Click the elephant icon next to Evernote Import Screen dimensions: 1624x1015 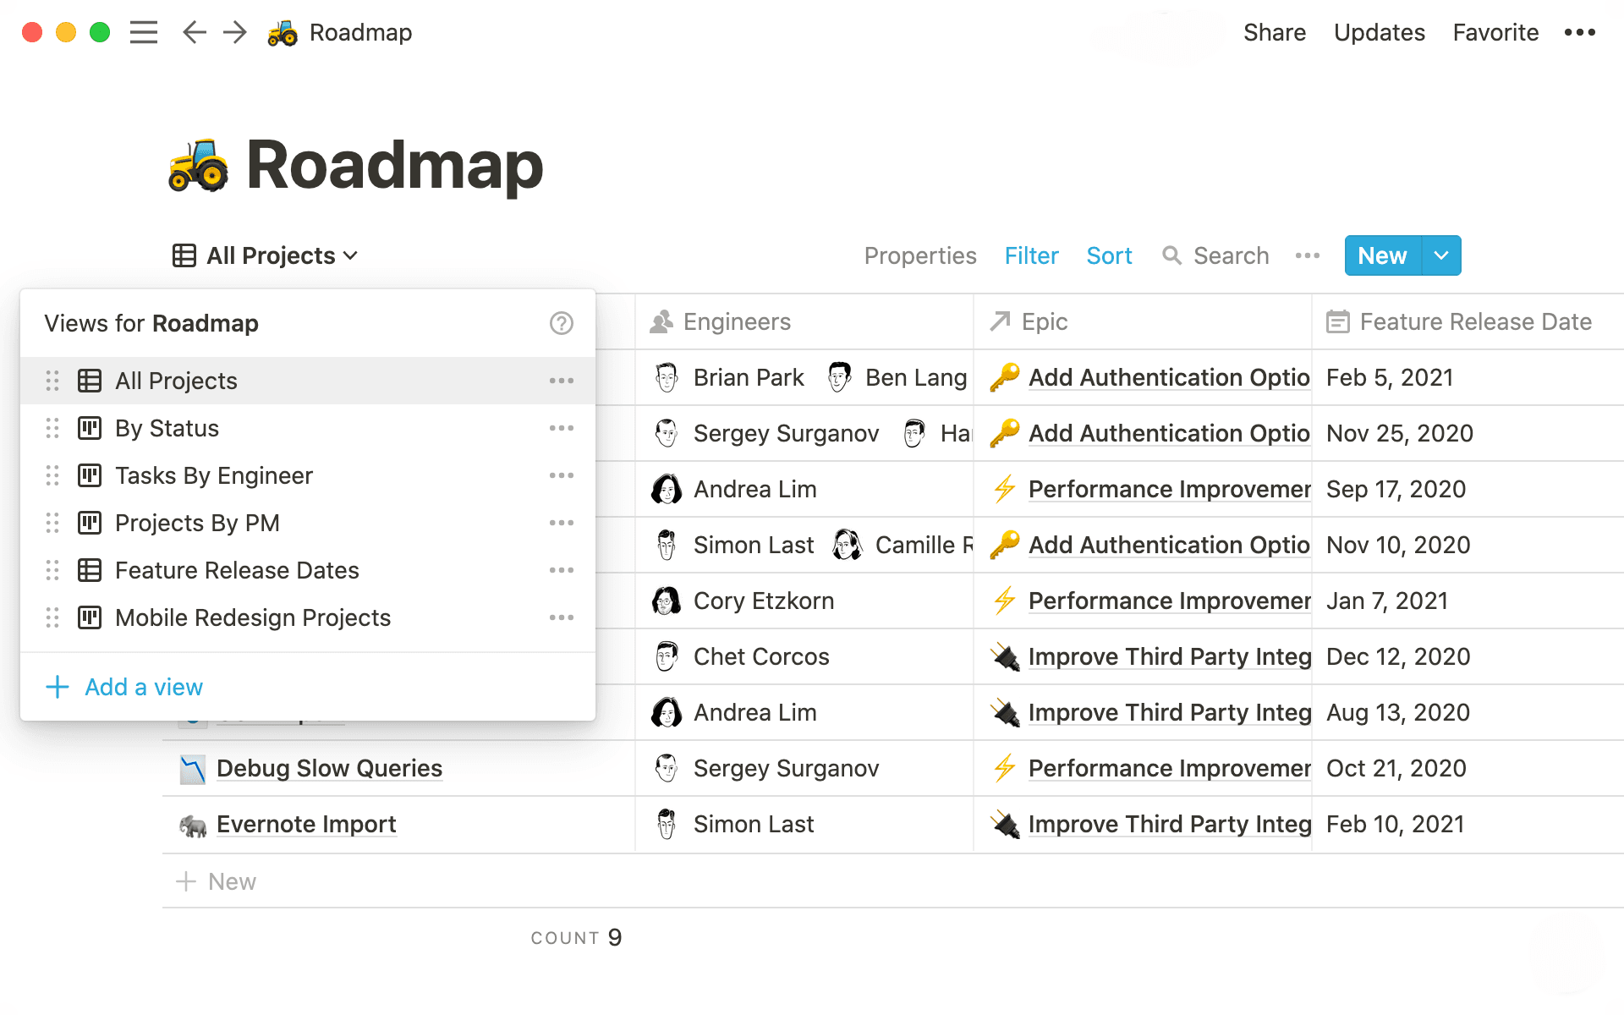pos(193,824)
